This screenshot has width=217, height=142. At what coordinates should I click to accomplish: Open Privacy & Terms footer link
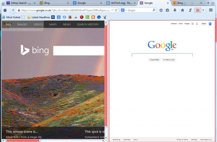tap(182, 139)
